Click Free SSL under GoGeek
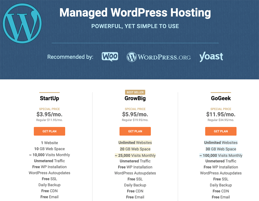This screenshot has height=201, width=259. point(221,179)
